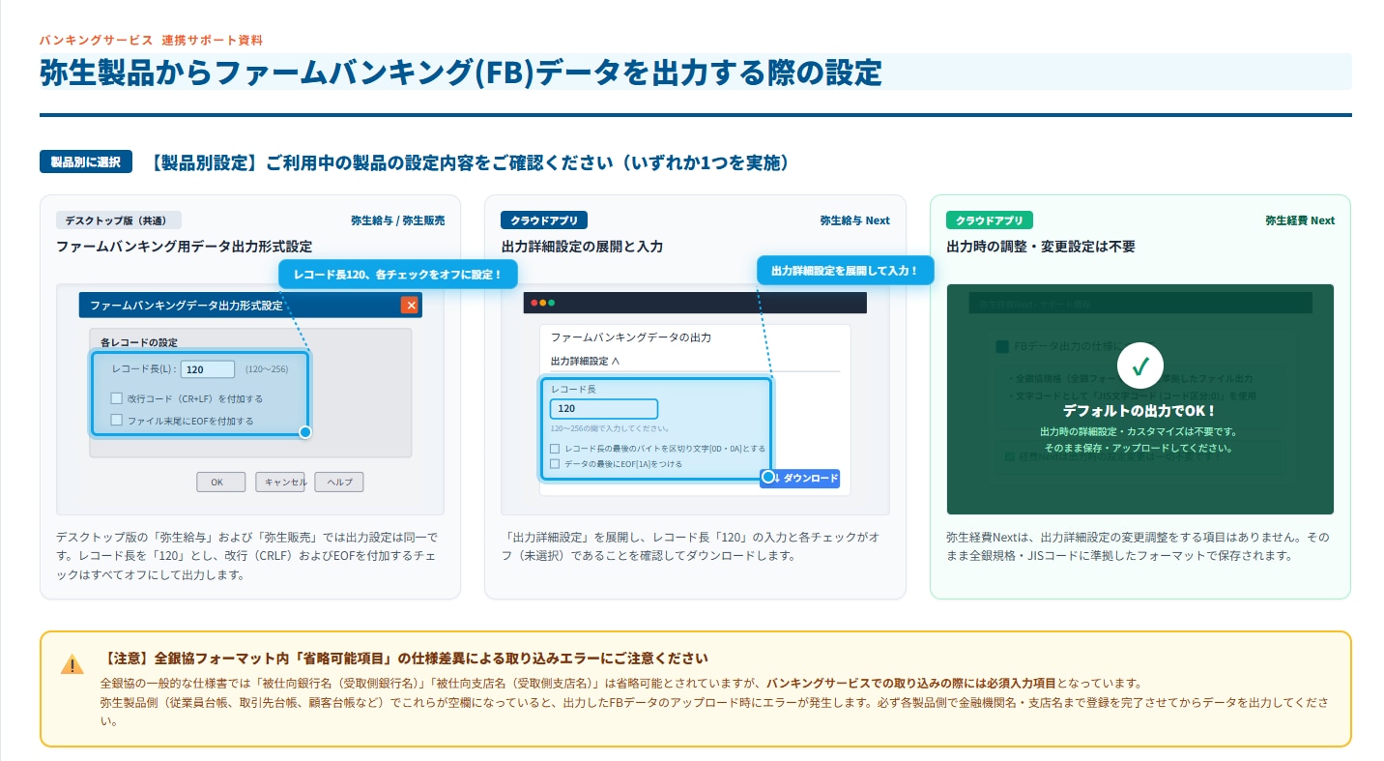Select the green クラウドアプリ badge
Image resolution: width=1384 pixels, height=761 pixels.
[x=990, y=220]
